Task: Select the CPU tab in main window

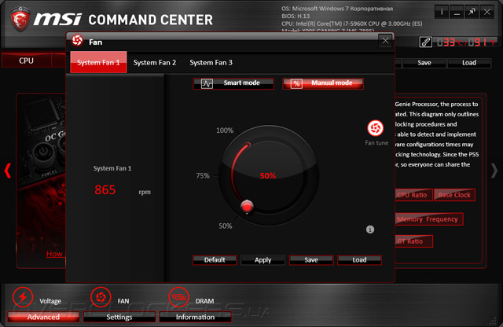Action: pyautogui.click(x=26, y=61)
